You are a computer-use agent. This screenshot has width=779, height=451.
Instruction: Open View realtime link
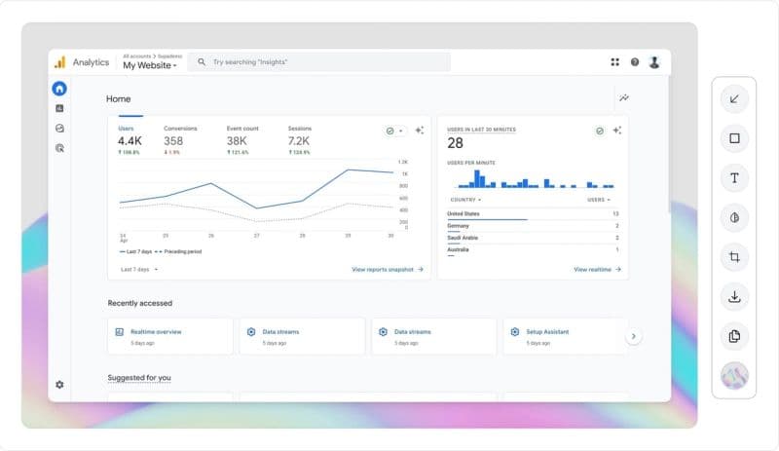597,270
